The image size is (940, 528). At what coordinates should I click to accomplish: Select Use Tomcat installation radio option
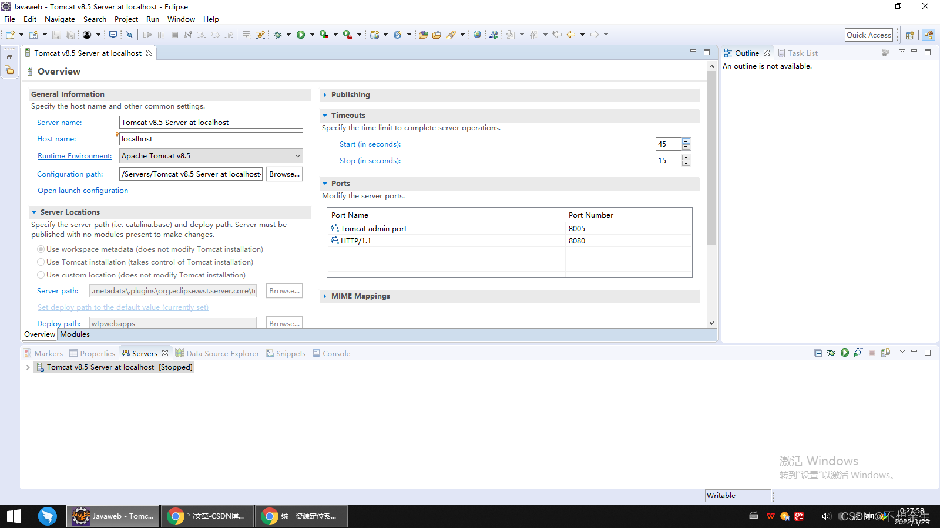coord(41,262)
